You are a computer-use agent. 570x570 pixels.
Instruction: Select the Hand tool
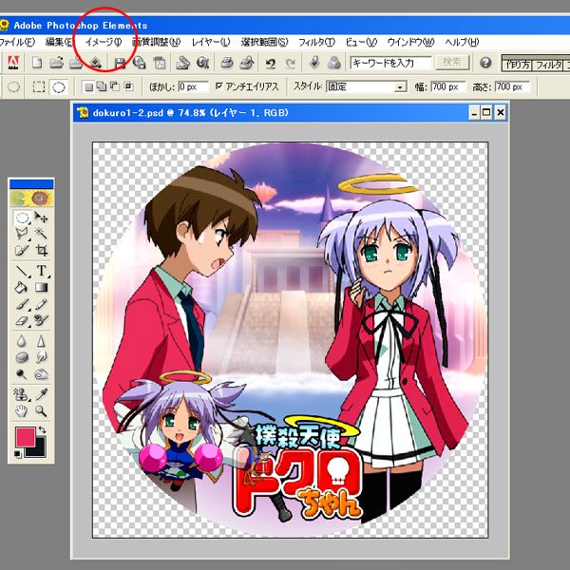click(x=22, y=411)
